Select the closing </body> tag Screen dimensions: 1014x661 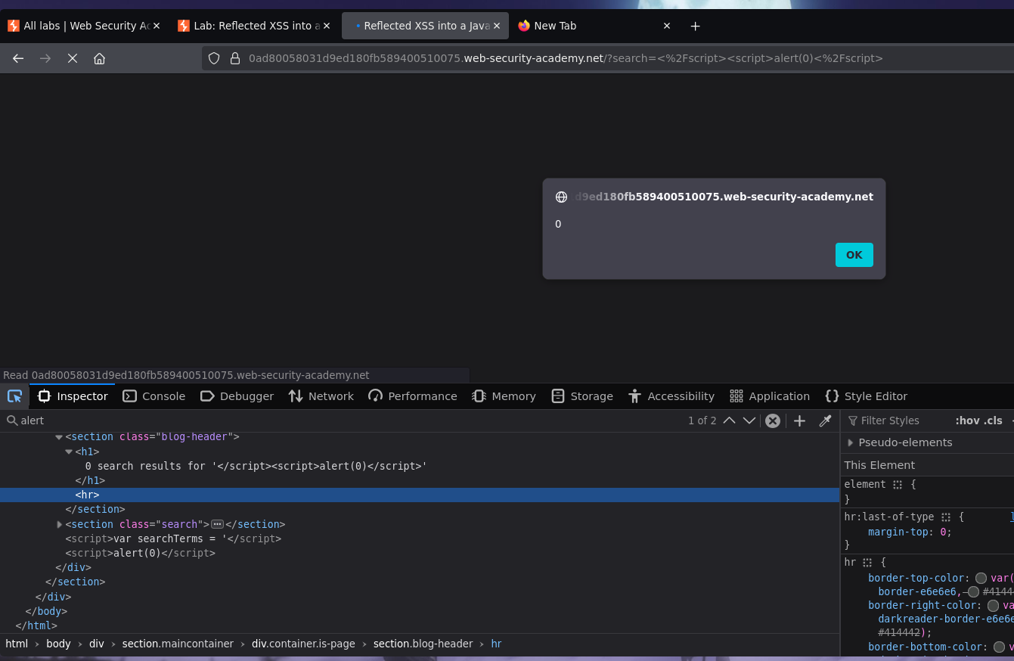pos(46,611)
